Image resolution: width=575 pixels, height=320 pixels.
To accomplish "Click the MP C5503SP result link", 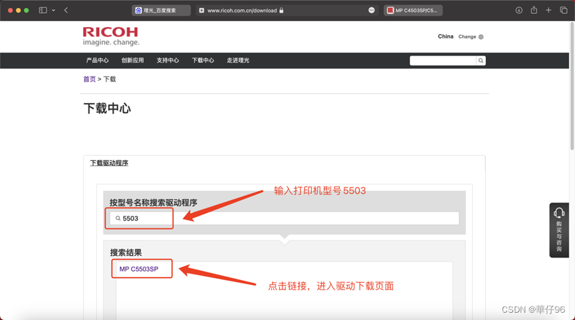I will 139,269.
